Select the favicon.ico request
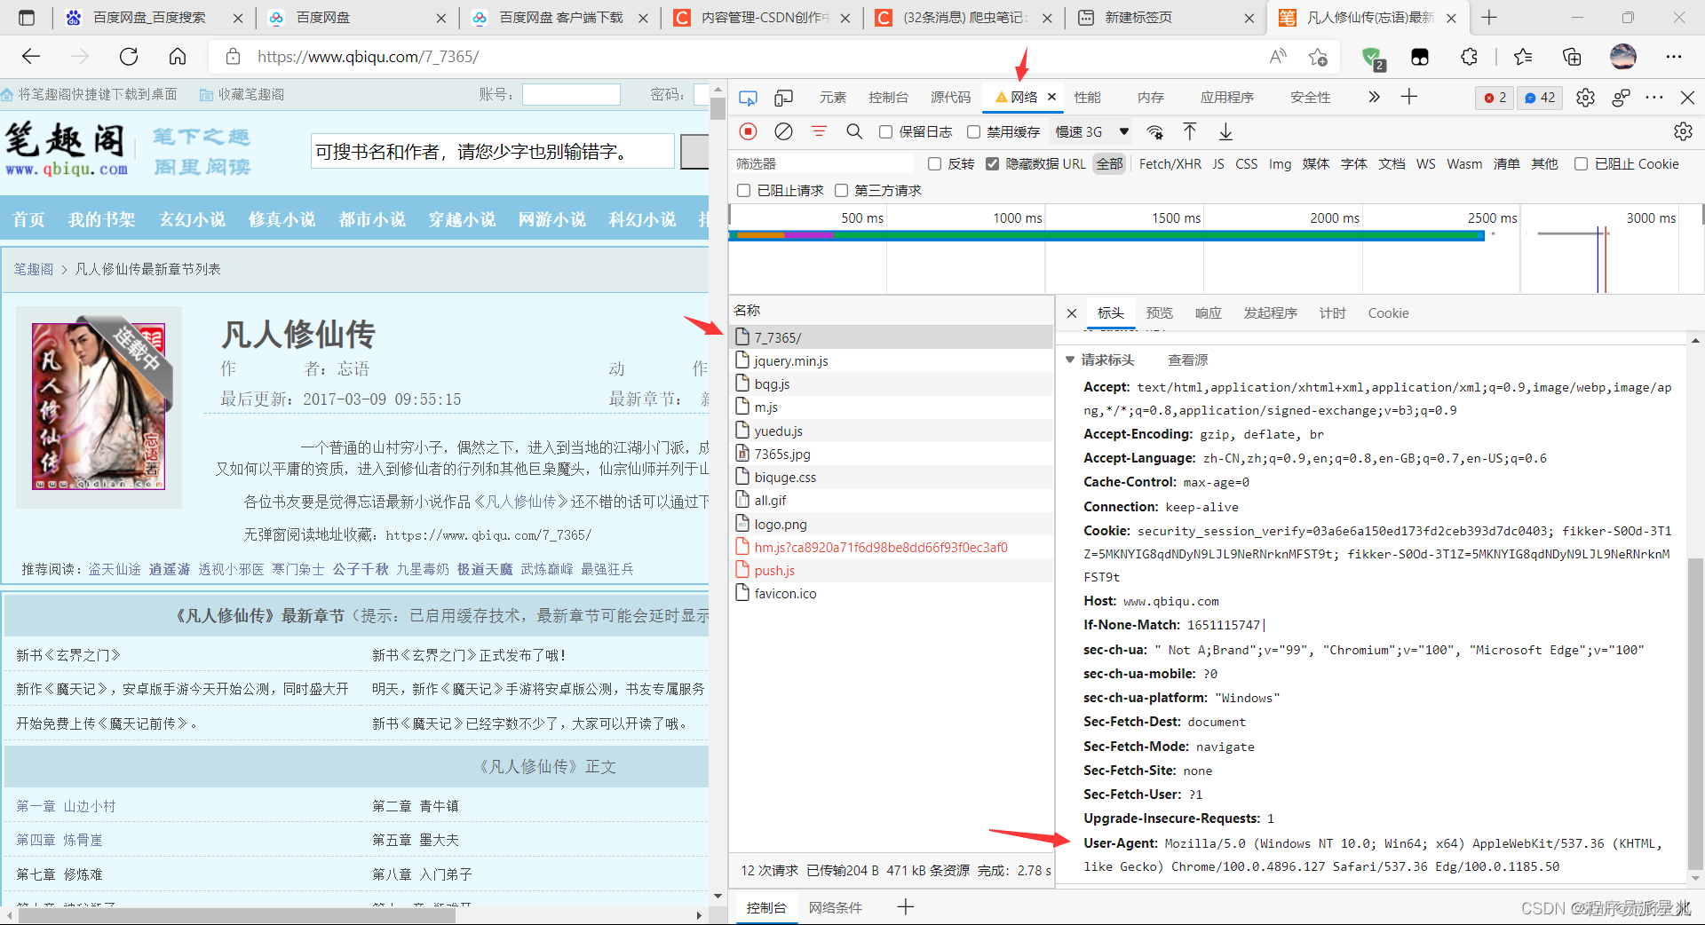Screen dimensions: 1705x925 pos(891,593)
